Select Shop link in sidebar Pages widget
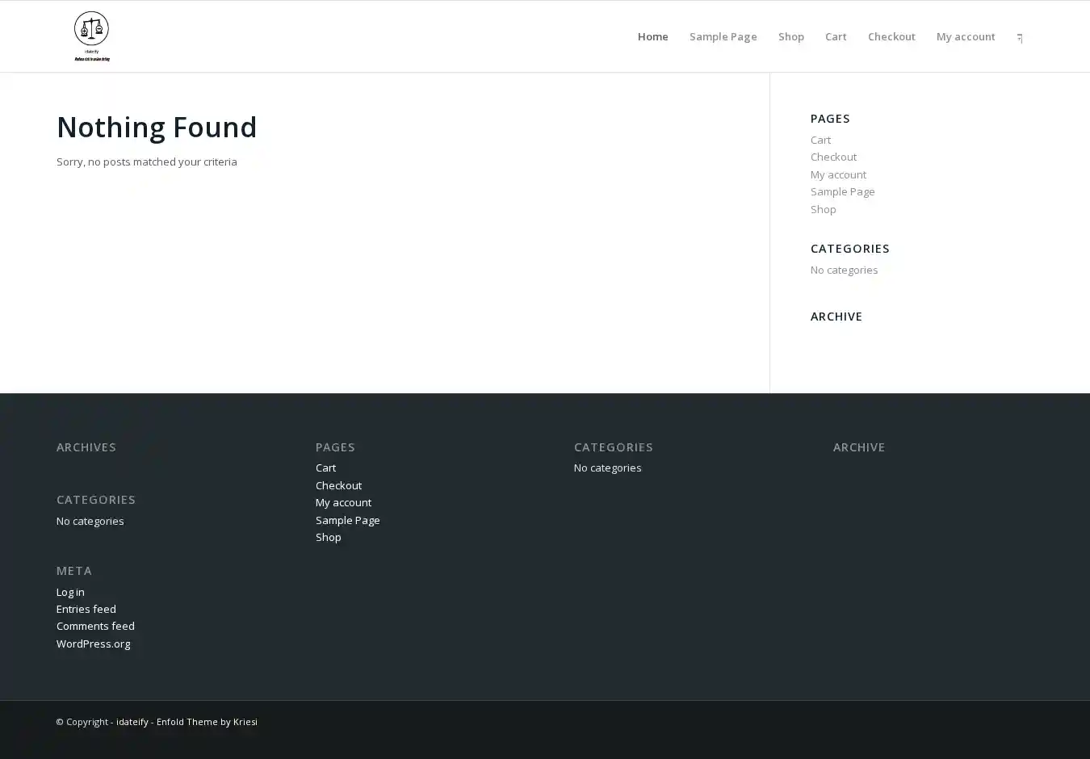 pos(823,209)
